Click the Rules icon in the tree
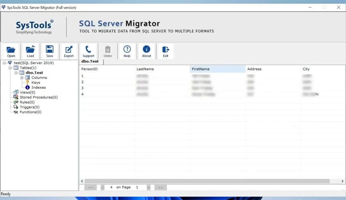Screen dimensions: 346x200 [16, 102]
